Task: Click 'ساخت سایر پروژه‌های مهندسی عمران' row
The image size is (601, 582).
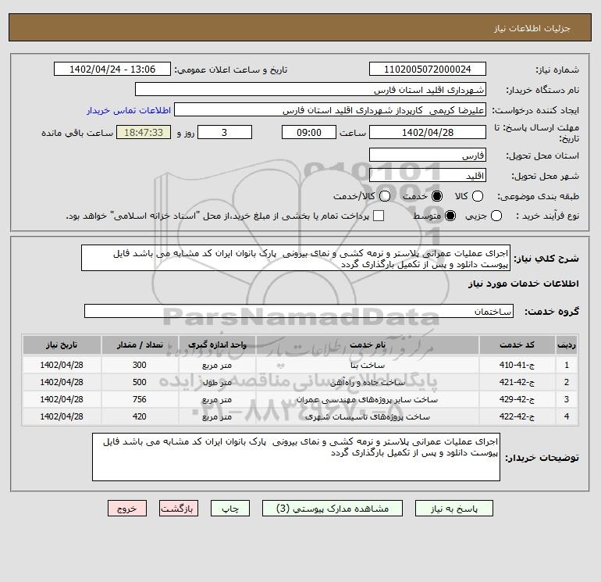Action: (x=367, y=399)
